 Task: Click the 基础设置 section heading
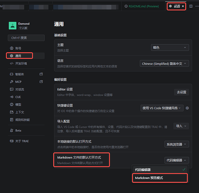tap(60, 35)
